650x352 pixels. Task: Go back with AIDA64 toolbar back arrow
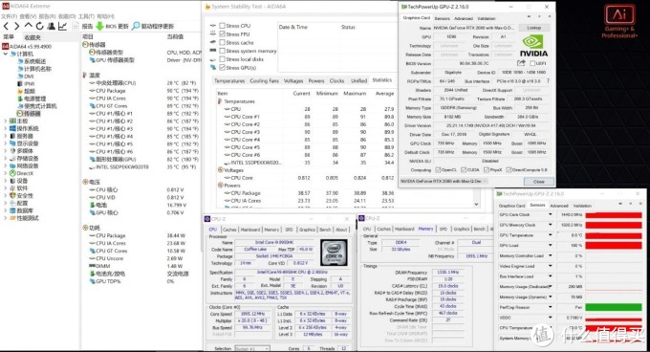click(6, 26)
